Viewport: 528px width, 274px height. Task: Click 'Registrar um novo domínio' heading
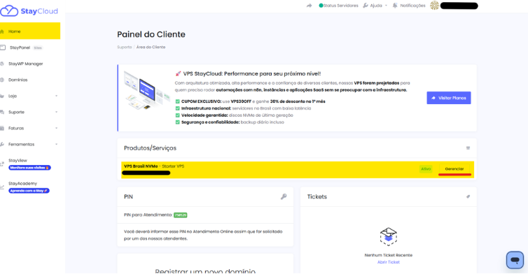[x=205, y=271]
